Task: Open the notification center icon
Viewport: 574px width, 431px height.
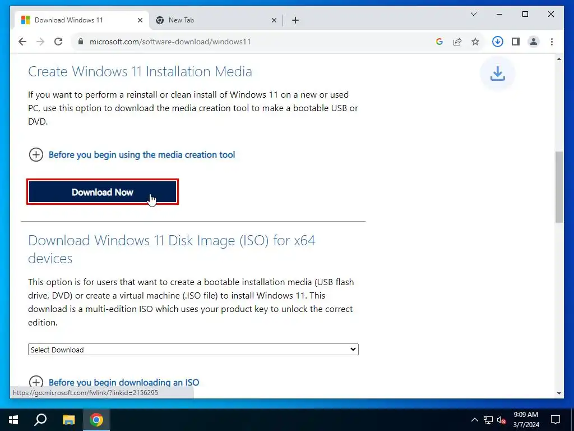Action: tap(556, 420)
